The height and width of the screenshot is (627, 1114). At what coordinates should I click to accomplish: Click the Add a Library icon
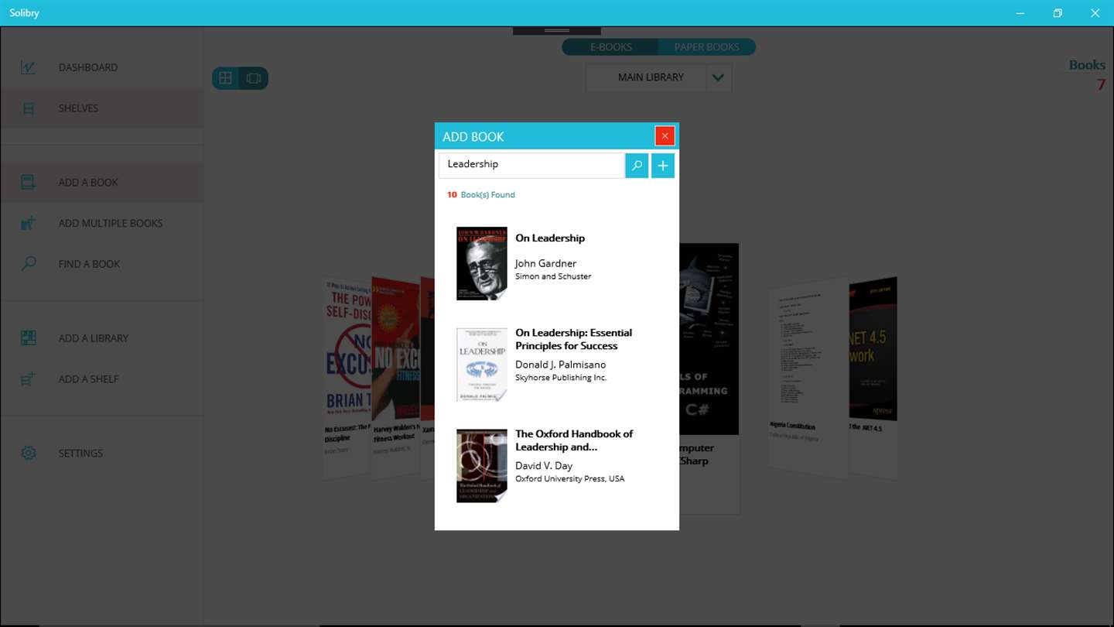click(x=29, y=338)
